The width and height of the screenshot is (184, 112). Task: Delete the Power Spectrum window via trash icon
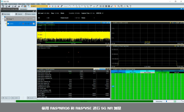(183, 46)
